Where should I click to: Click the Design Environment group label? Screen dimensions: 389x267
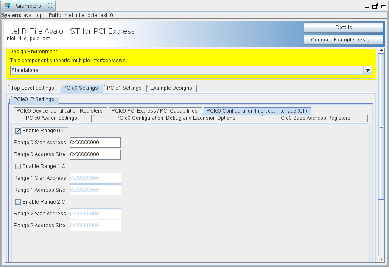33,52
